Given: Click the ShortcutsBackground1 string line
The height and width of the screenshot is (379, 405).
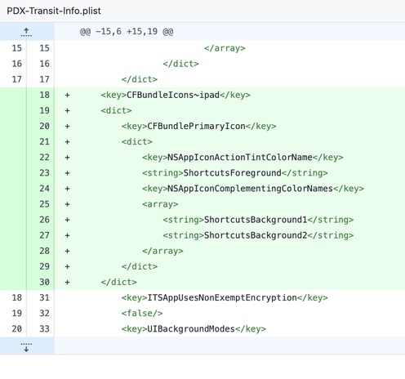Looking at the screenshot, I should tap(258, 220).
